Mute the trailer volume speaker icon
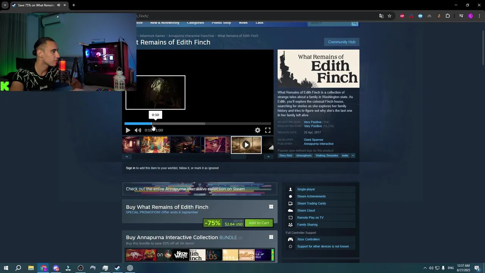 (x=138, y=130)
